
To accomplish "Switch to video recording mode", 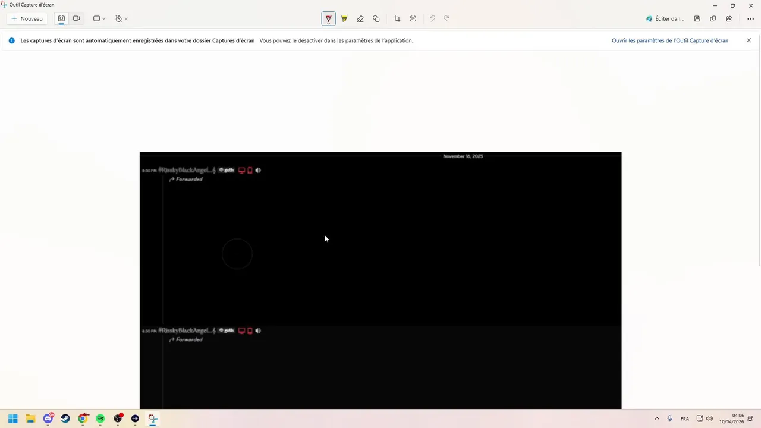I will (x=77, y=18).
